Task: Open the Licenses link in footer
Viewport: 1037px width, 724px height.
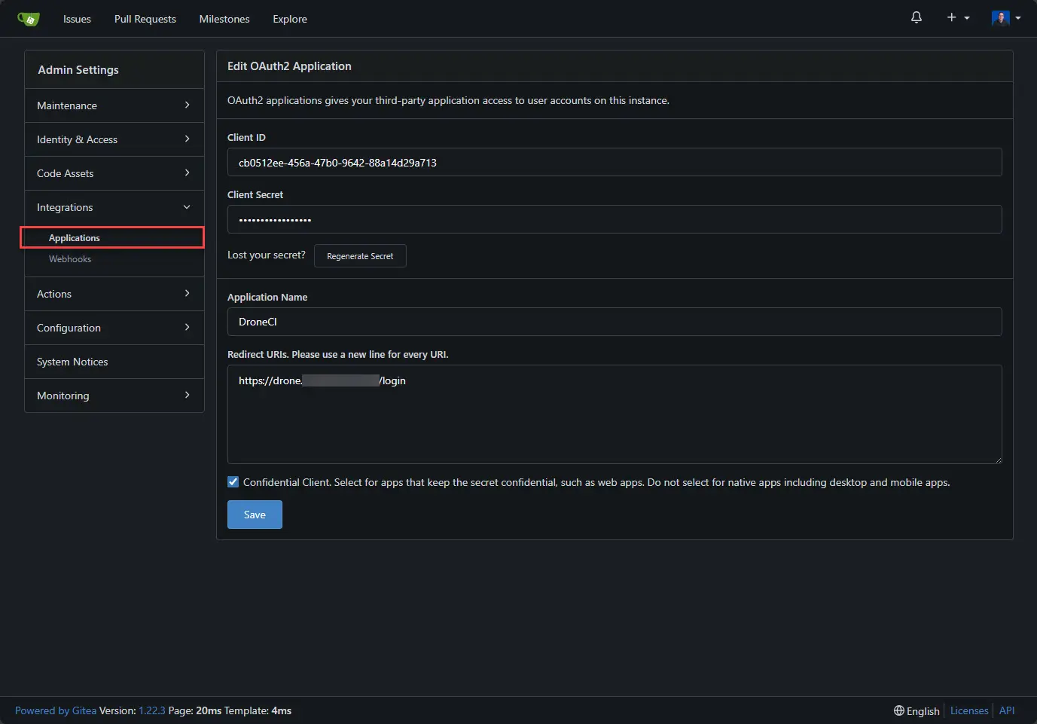Action: coord(968,710)
